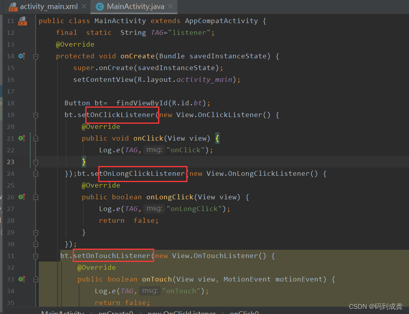Click the implements gutter icon on line 21

pos(22,138)
